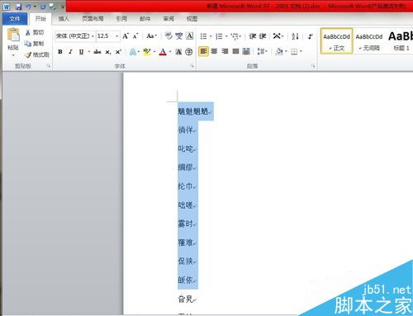Apply Text Effects glowing A
This screenshot has width=413, height=316.
point(133,52)
